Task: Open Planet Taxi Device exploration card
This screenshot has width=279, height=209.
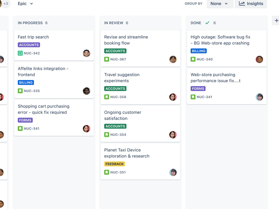Action: coord(140,162)
